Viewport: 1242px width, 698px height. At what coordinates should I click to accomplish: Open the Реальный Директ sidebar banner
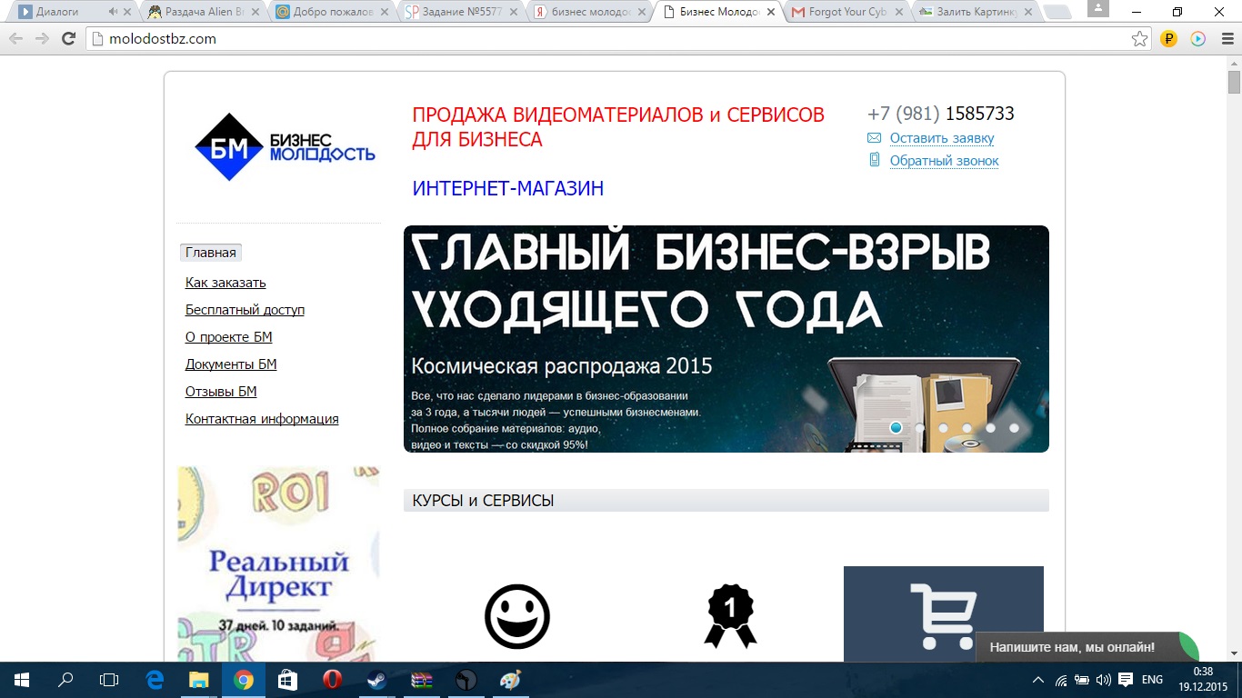click(x=278, y=564)
